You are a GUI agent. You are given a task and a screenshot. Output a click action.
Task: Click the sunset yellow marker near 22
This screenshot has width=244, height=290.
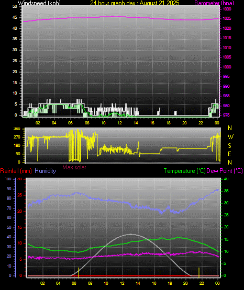(199, 273)
